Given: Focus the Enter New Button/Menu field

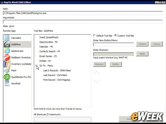Looking at the screenshot, I should [114, 44].
